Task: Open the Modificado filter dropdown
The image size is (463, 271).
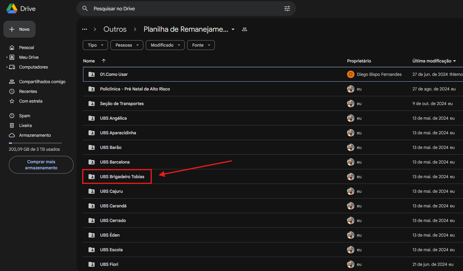Action: coord(165,45)
